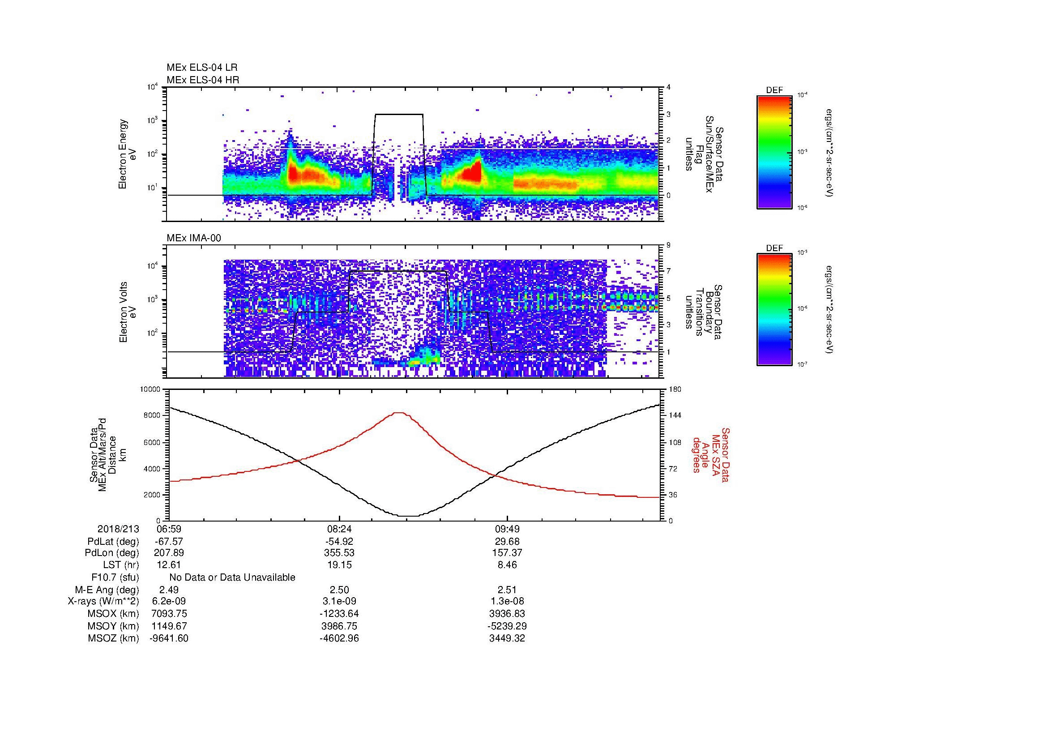The width and height of the screenshot is (1047, 740).
Task: Click the 'Electron Volts eV' axis label
Action: [128, 312]
